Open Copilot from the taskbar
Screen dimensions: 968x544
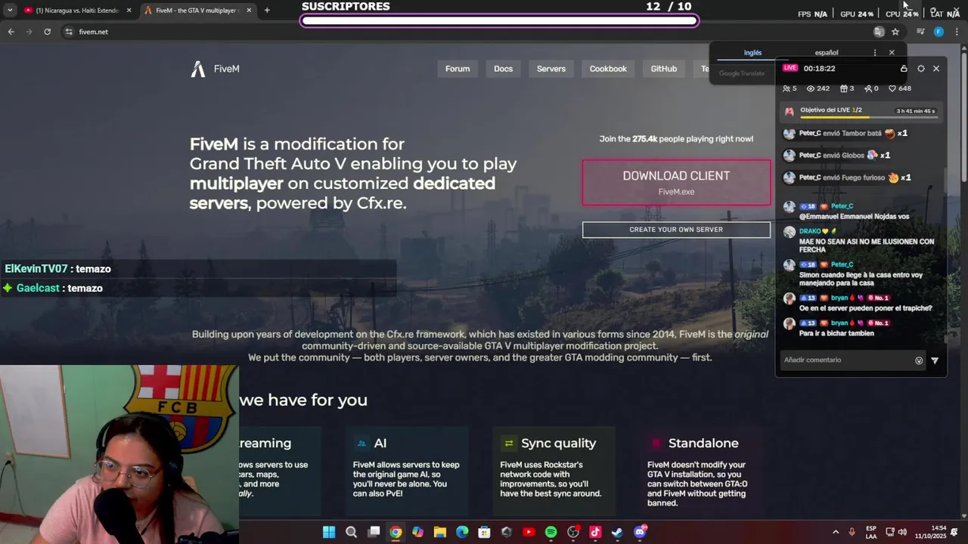click(x=417, y=532)
